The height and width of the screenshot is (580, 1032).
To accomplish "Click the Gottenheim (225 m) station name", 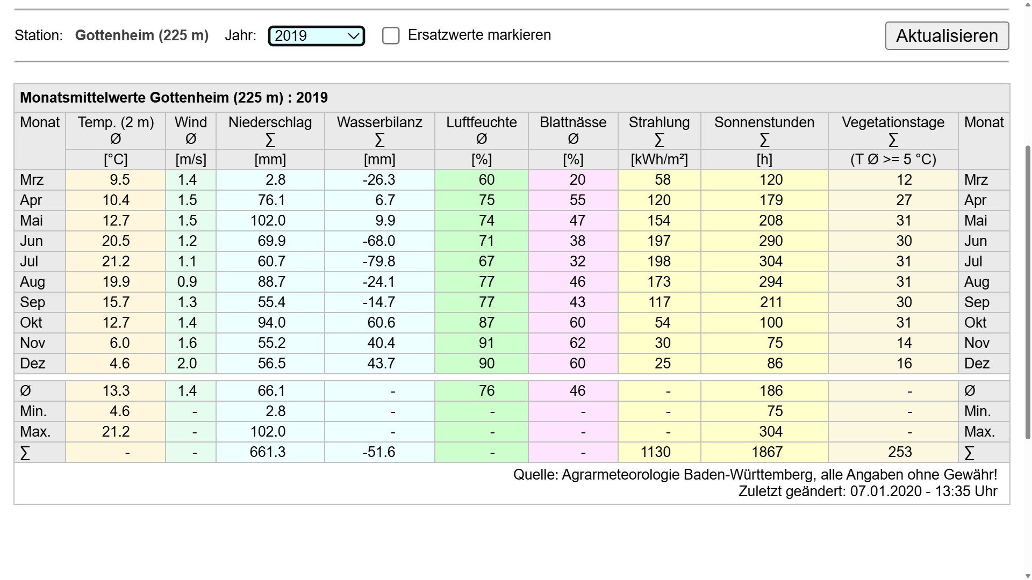I will [x=141, y=35].
